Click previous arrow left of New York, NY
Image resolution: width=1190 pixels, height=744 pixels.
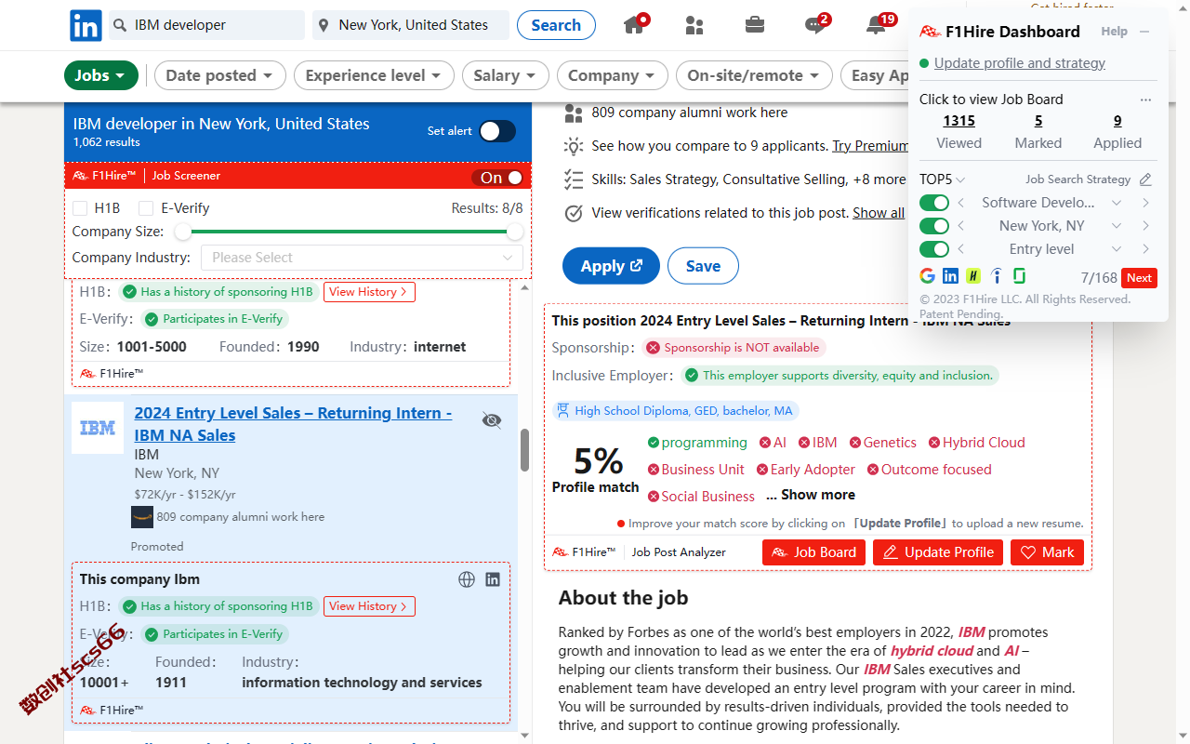[960, 226]
